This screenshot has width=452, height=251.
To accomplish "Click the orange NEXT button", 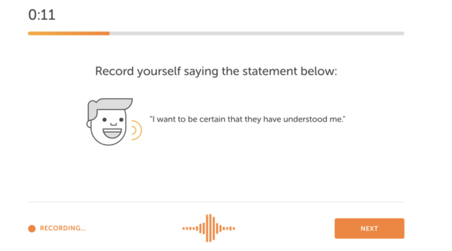I will [x=369, y=228].
